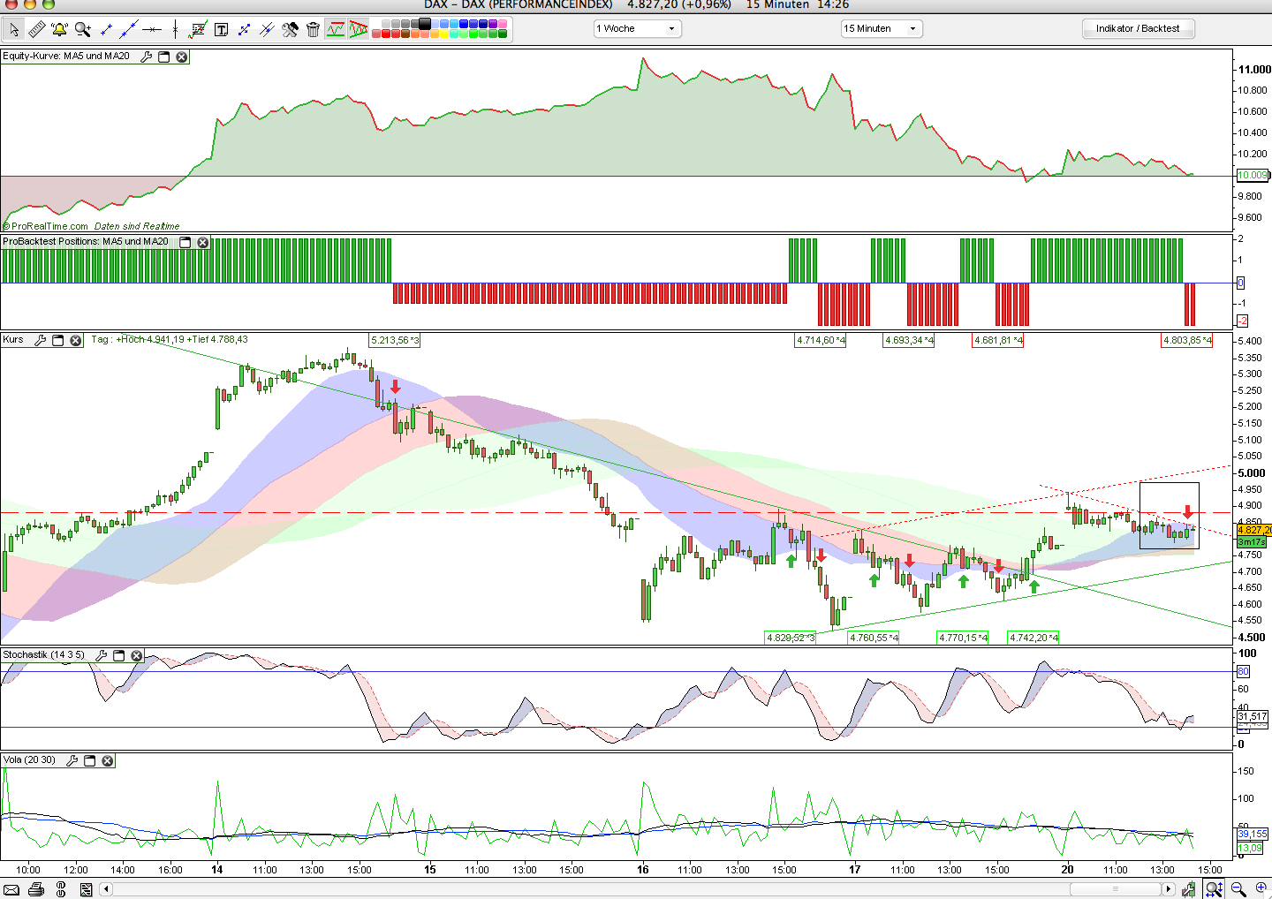Click the zoom out magnifier icon
This screenshot has height=899, width=1272.
coord(1238,889)
